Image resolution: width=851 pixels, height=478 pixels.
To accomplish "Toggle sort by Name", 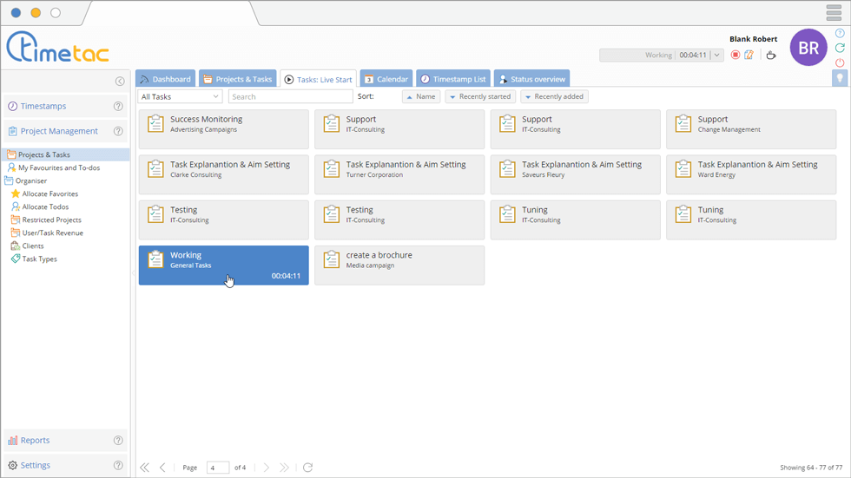I will coord(420,97).
